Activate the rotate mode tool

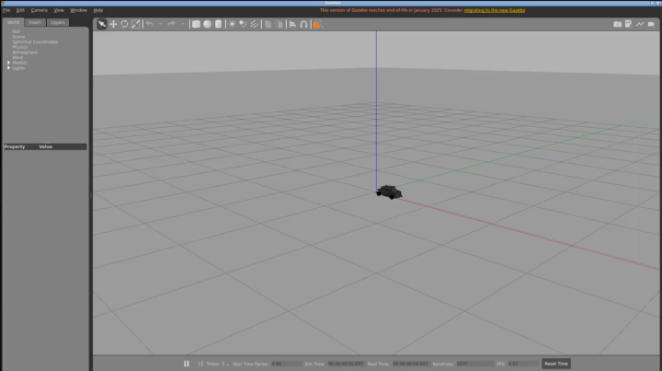tap(124, 24)
